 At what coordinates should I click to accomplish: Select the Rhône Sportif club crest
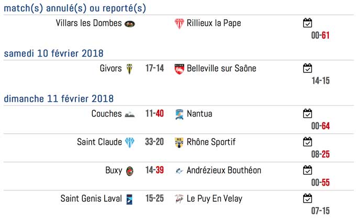coord(179,143)
